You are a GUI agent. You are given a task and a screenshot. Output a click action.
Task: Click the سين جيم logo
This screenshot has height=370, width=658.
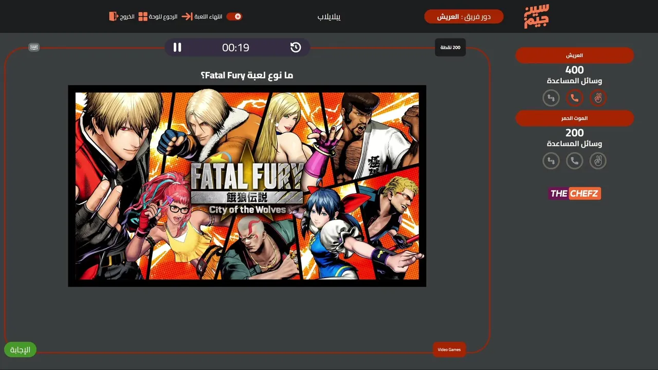(x=537, y=16)
